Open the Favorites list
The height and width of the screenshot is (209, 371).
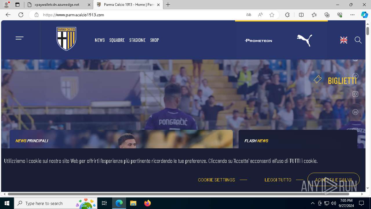314,15
